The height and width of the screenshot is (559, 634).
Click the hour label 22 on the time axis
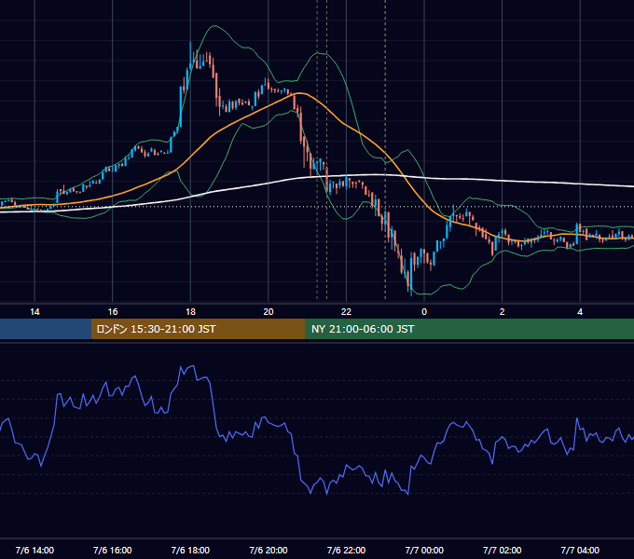click(346, 312)
